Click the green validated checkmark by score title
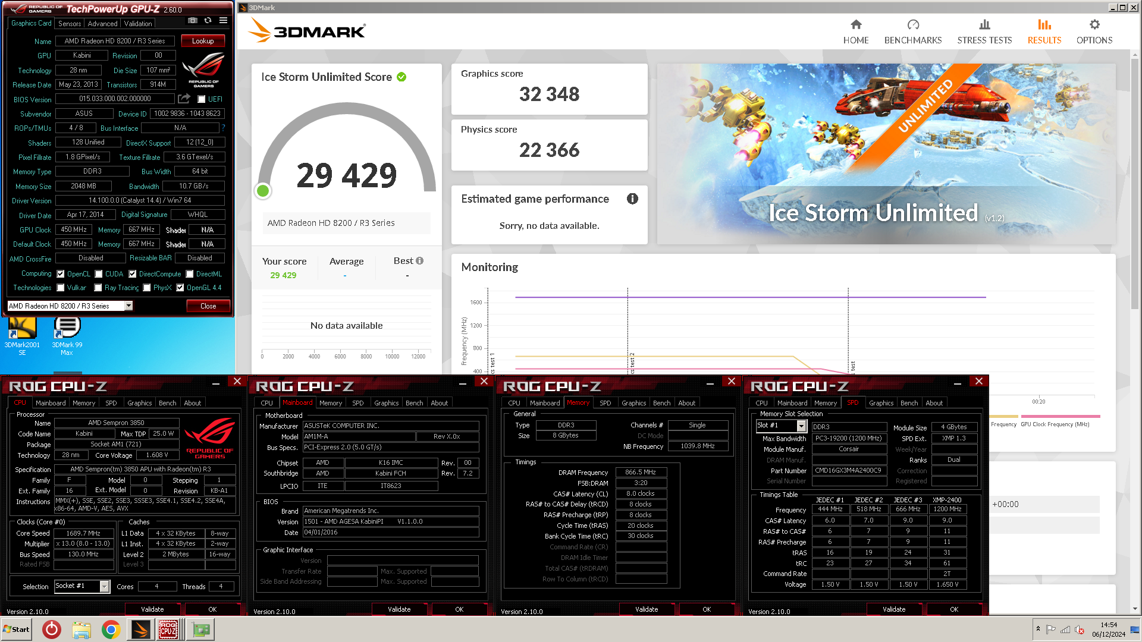 pos(401,77)
